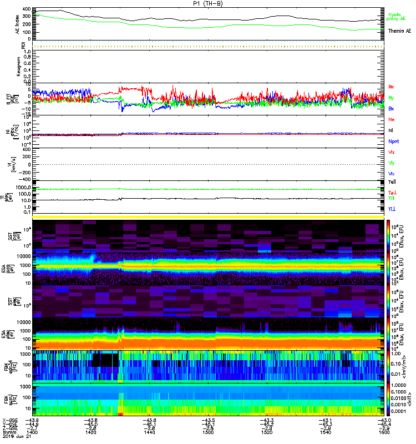Click the FBK magnetic field colorbar
416x444 pixels.
pos(388,400)
